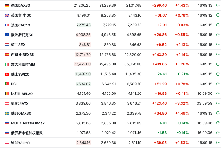The image size is (223, 148).
Task: Click the clock icon in 英国富时100 row
Action: tap(218, 15)
